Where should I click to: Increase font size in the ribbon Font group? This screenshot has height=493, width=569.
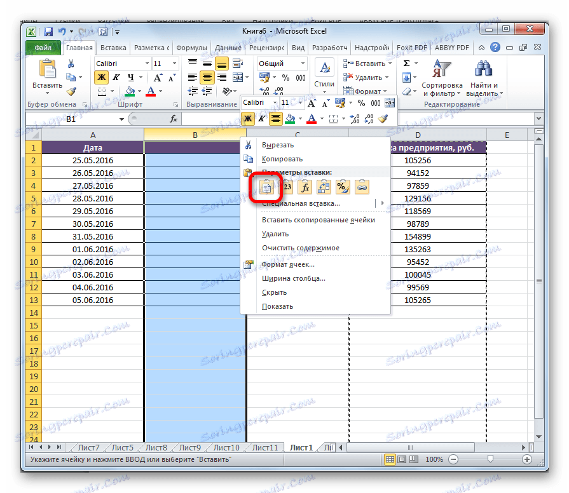pyautogui.click(x=157, y=78)
